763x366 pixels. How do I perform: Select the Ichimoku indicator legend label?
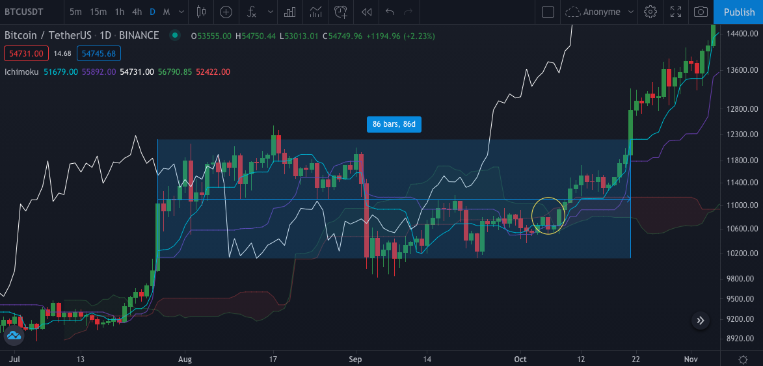pyautogui.click(x=22, y=72)
